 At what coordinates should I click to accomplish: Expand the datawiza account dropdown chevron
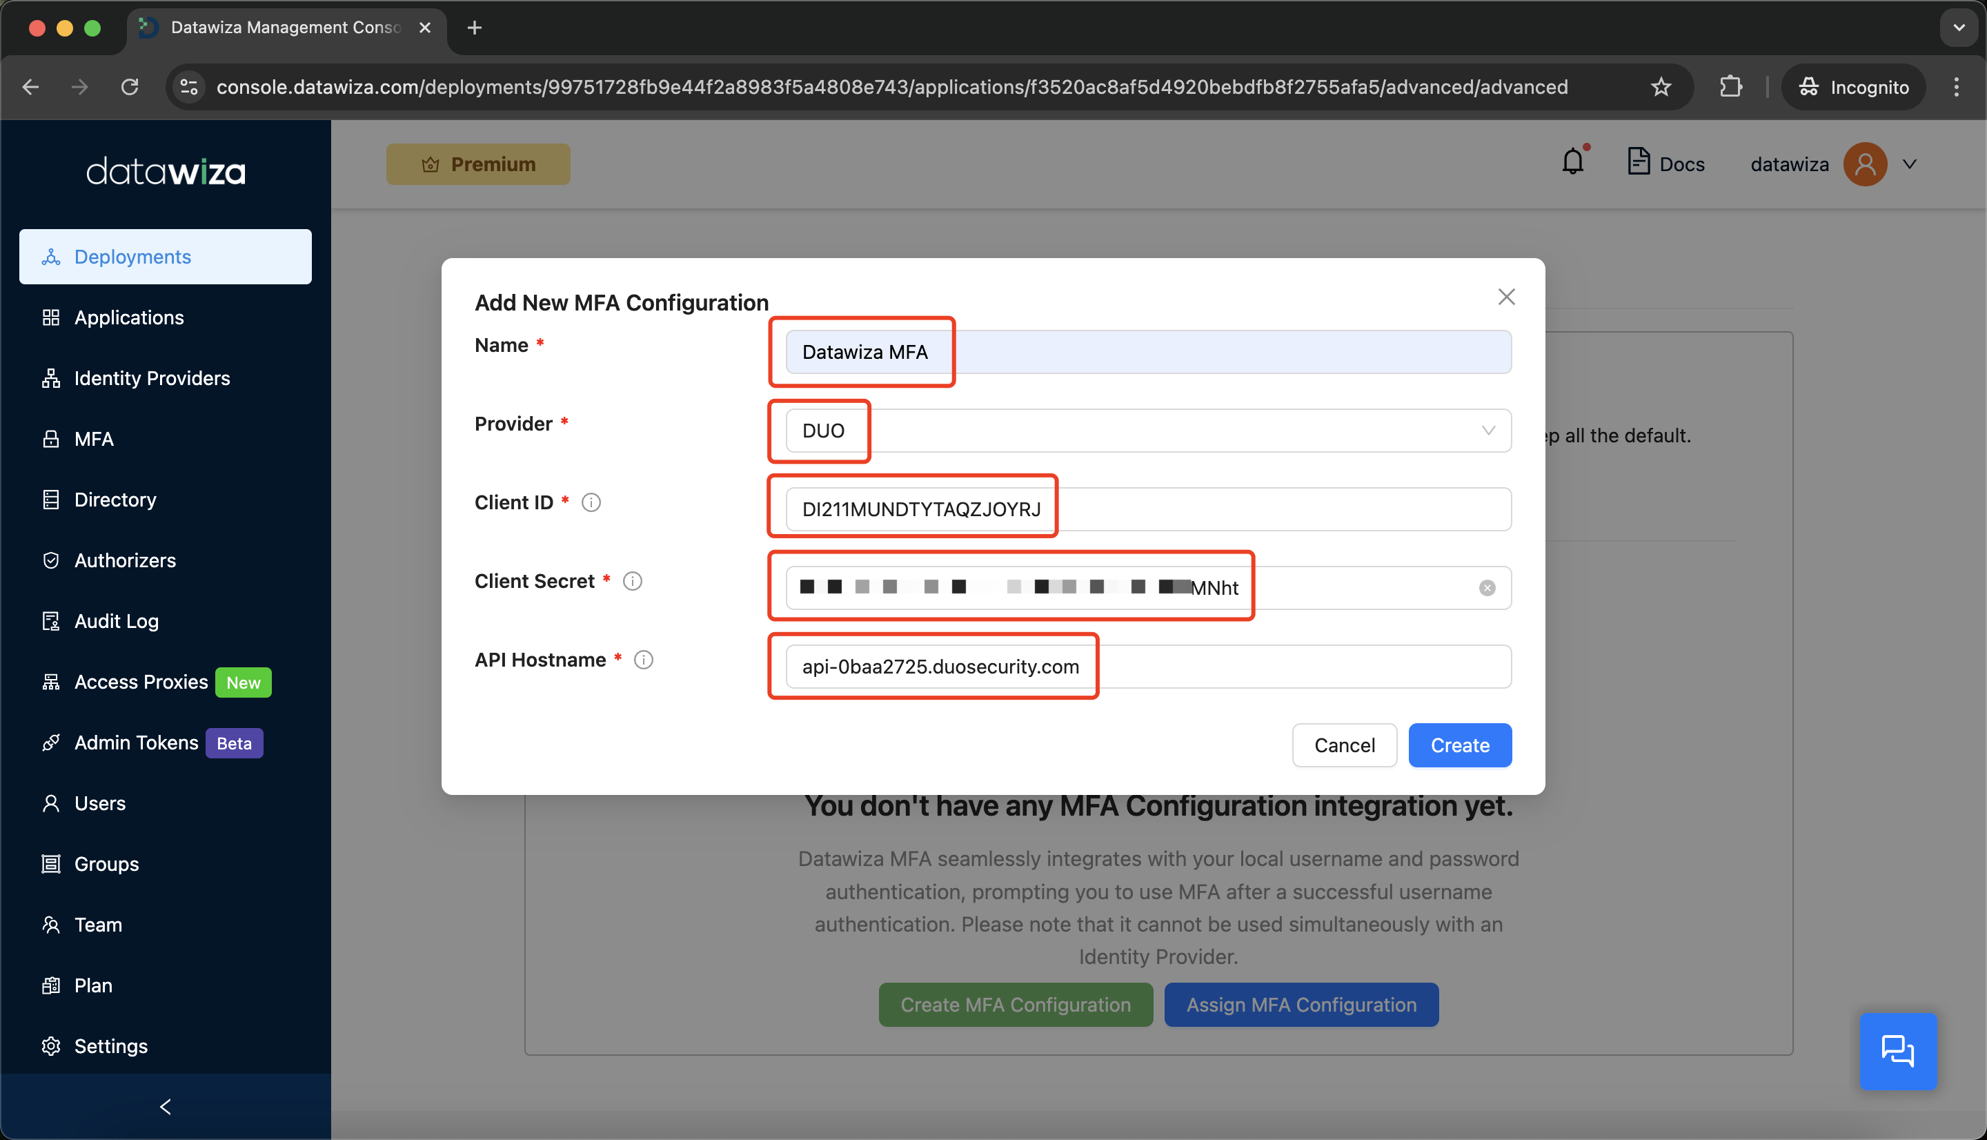click(x=1910, y=164)
